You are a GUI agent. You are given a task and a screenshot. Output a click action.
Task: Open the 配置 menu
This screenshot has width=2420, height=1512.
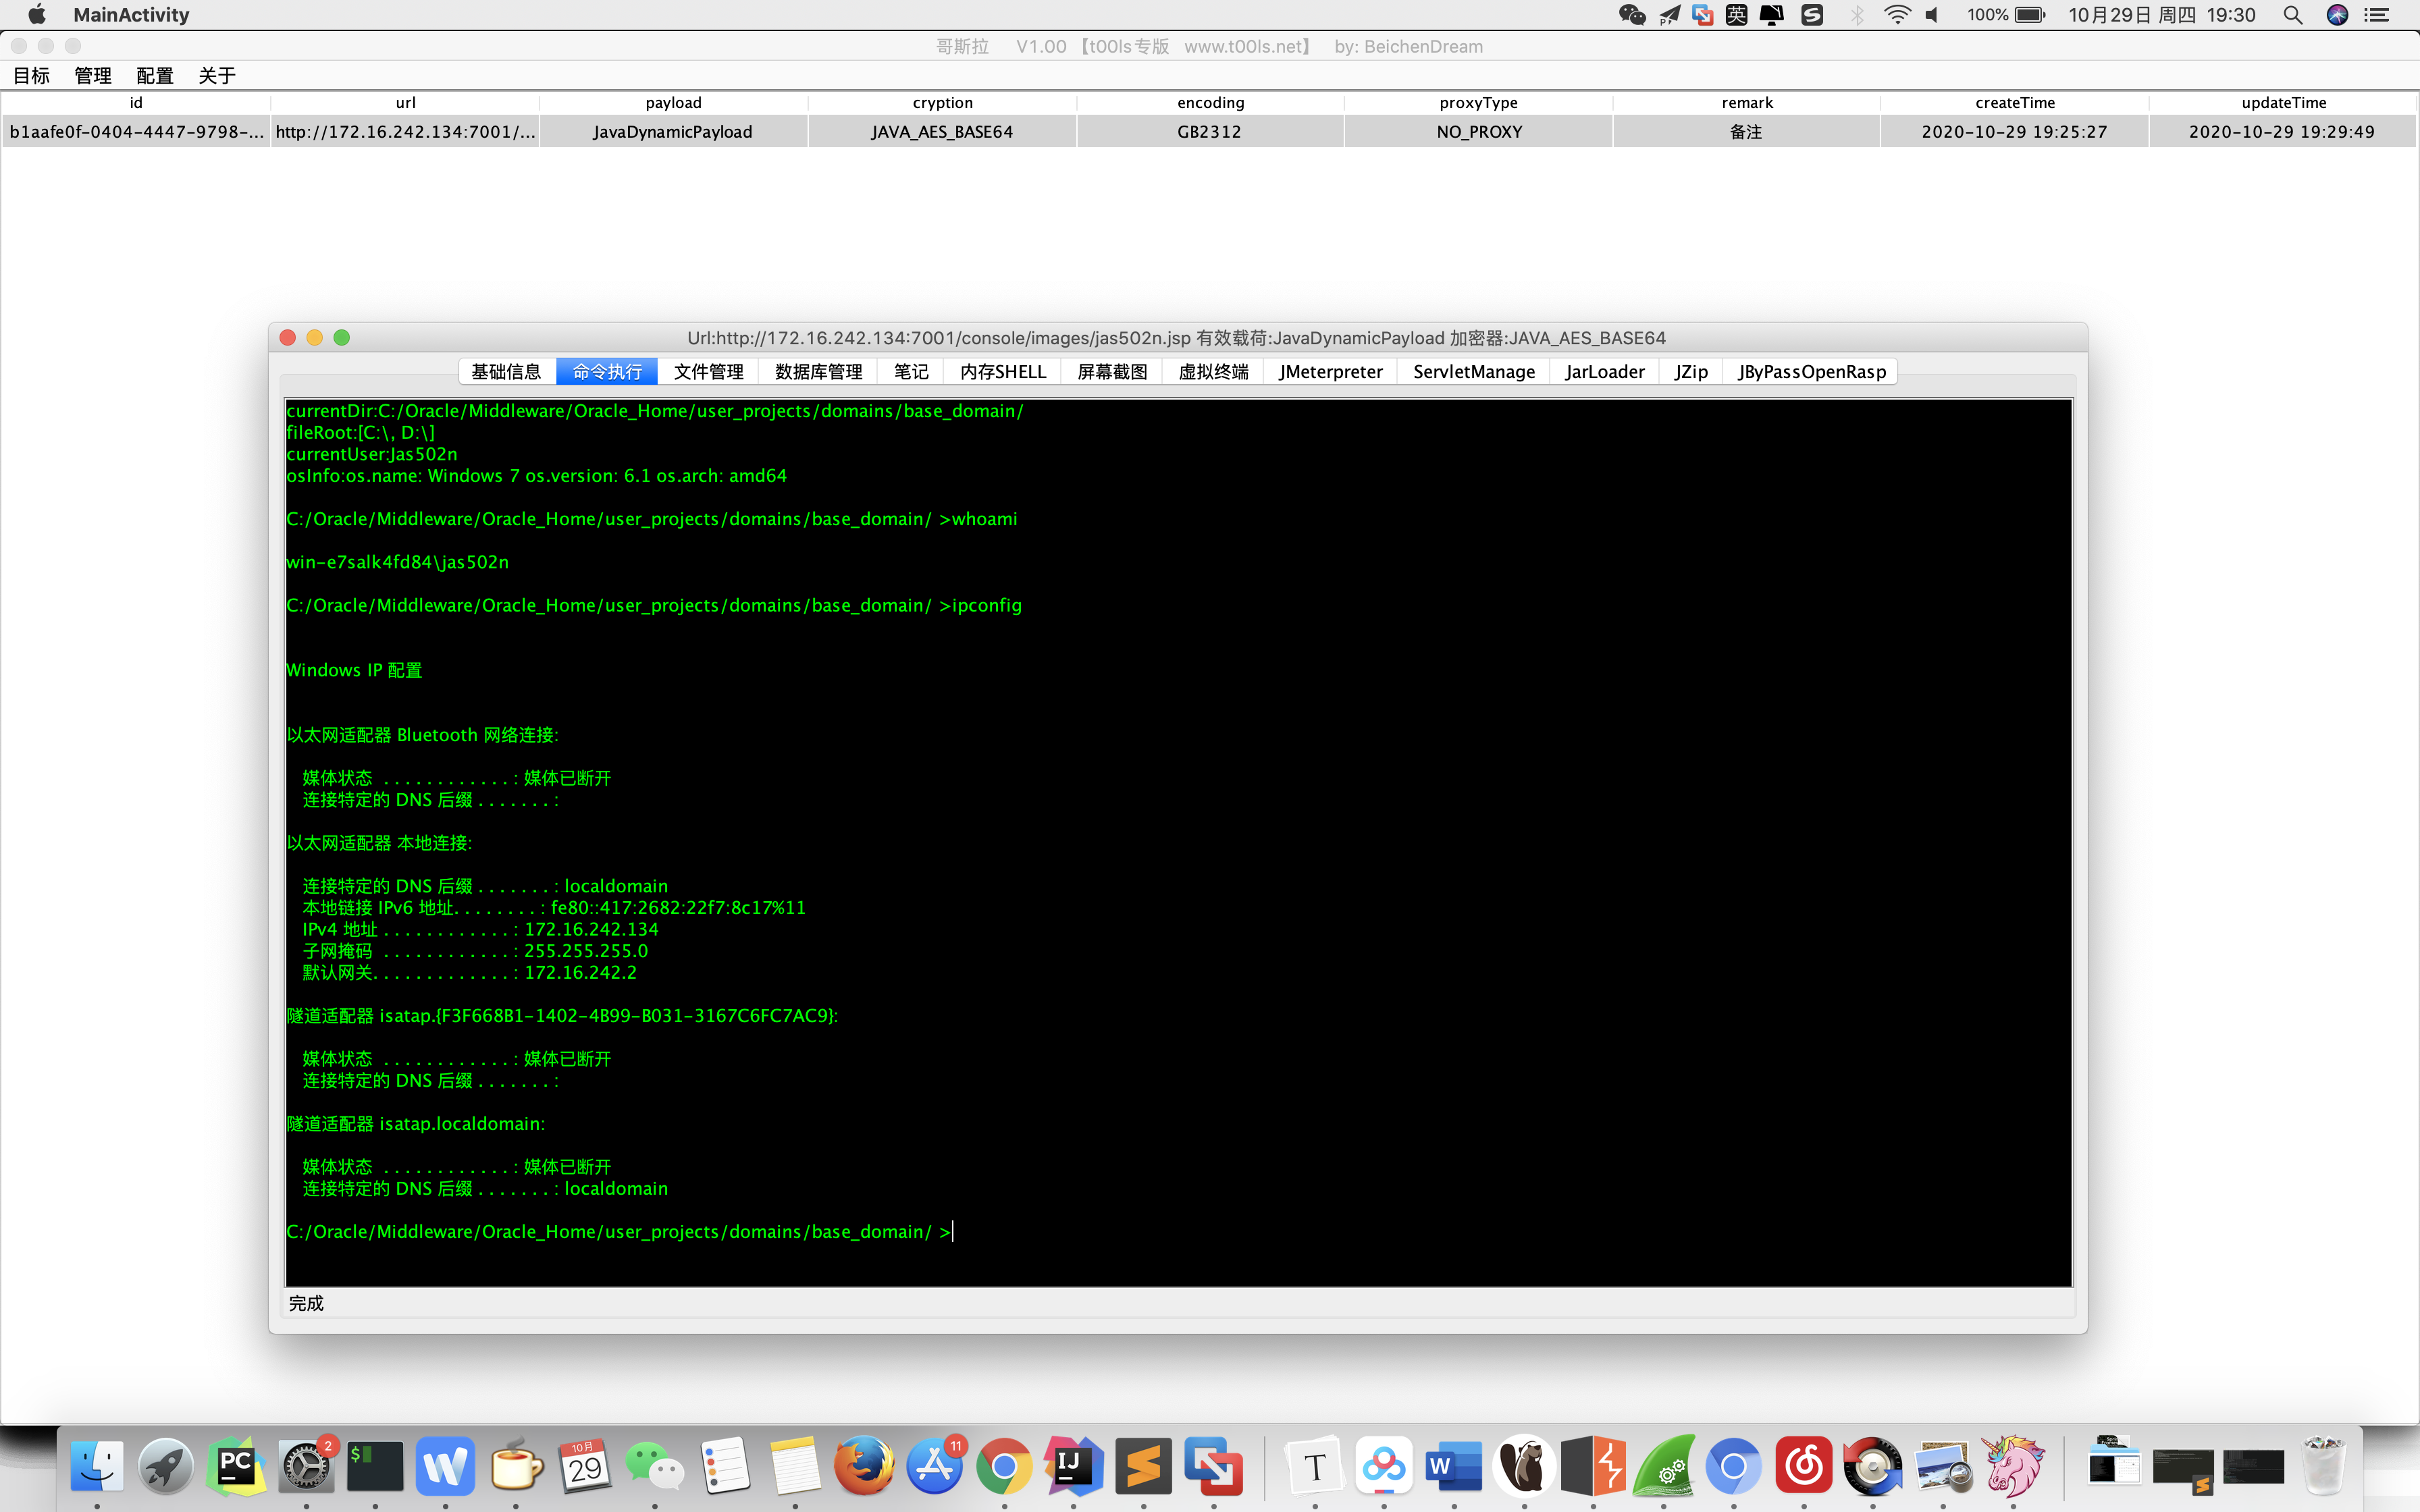coord(155,76)
